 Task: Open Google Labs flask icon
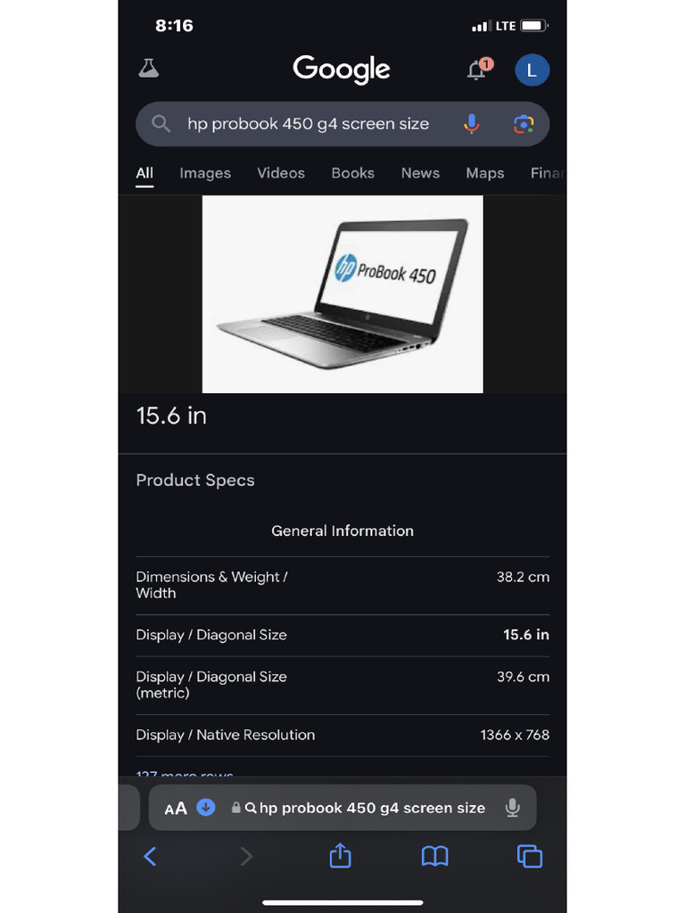point(149,69)
